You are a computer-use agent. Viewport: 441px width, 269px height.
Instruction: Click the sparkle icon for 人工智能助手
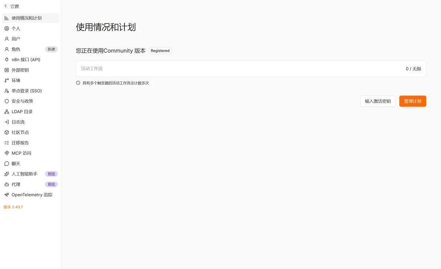click(x=7, y=174)
